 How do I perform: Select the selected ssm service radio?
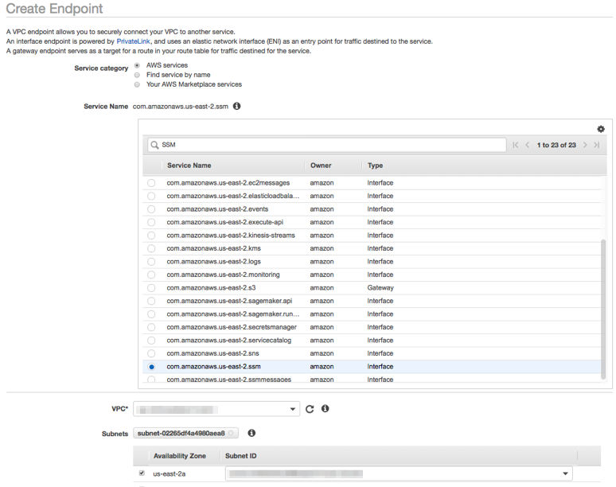pos(151,367)
